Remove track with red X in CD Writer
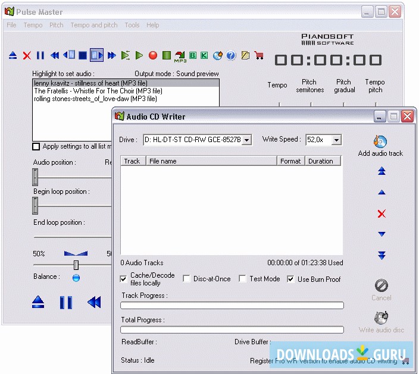Viewport: 419px width, 374px height. click(382, 213)
